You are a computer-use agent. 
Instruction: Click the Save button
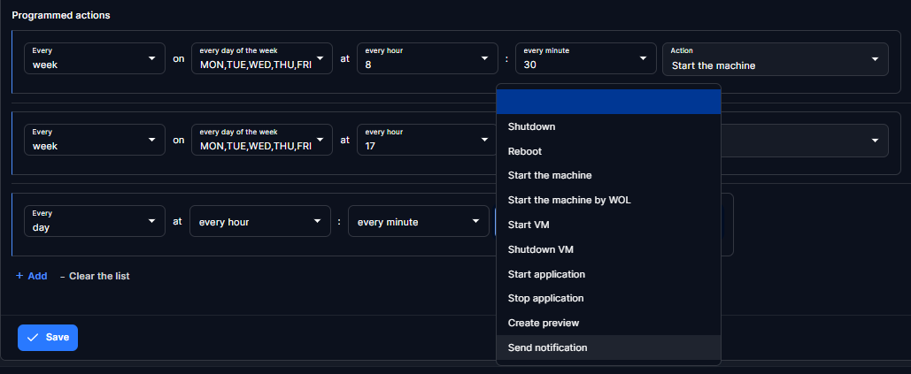tap(48, 338)
